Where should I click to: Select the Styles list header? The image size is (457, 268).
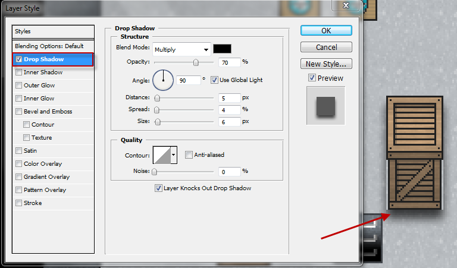coord(53,31)
